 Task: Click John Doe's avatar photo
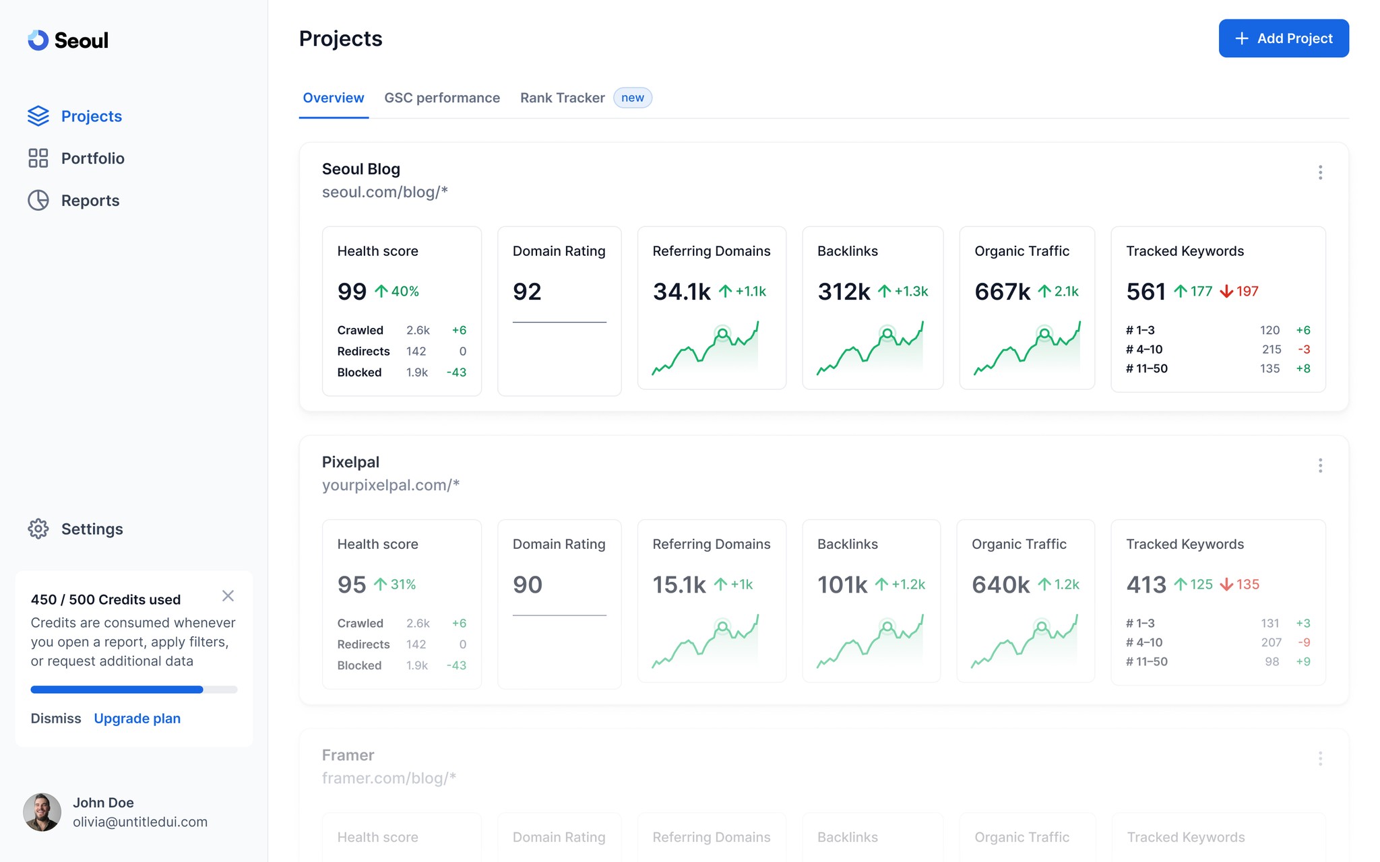point(42,811)
